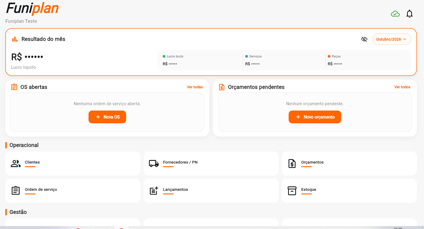Click the icon beside Orçamentos pendentes heading
424x229 pixels.
click(222, 87)
